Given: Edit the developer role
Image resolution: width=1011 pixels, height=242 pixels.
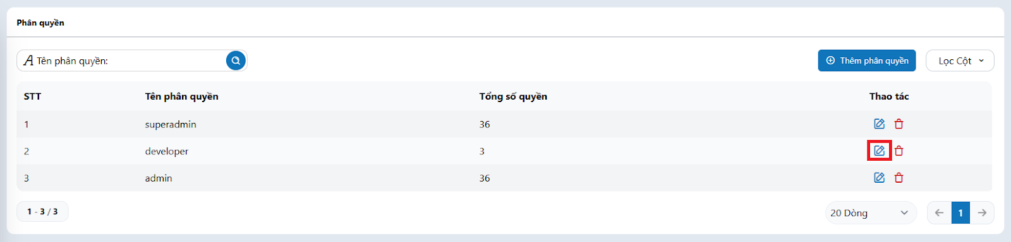Looking at the screenshot, I should click(x=879, y=151).
